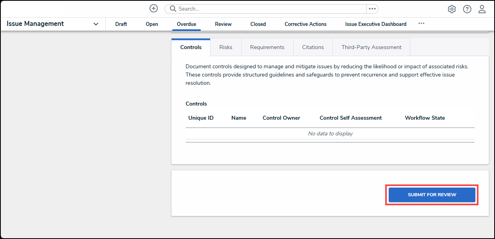This screenshot has width=495, height=239.
Task: Show more navigation items via ellipsis
Action: click(421, 24)
